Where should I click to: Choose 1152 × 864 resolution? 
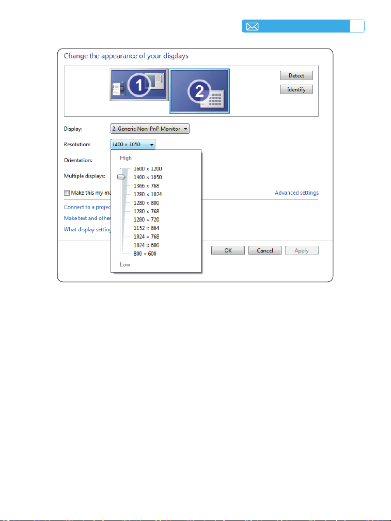pyautogui.click(x=146, y=228)
